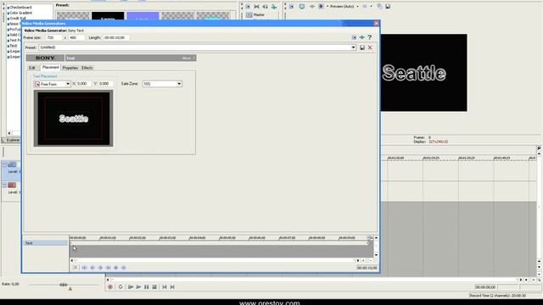Click Play From Start in transport bar
Viewport: 543px width, 305px height.
coord(131,287)
